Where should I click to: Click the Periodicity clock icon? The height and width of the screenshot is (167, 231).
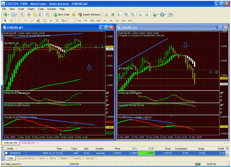point(162,14)
